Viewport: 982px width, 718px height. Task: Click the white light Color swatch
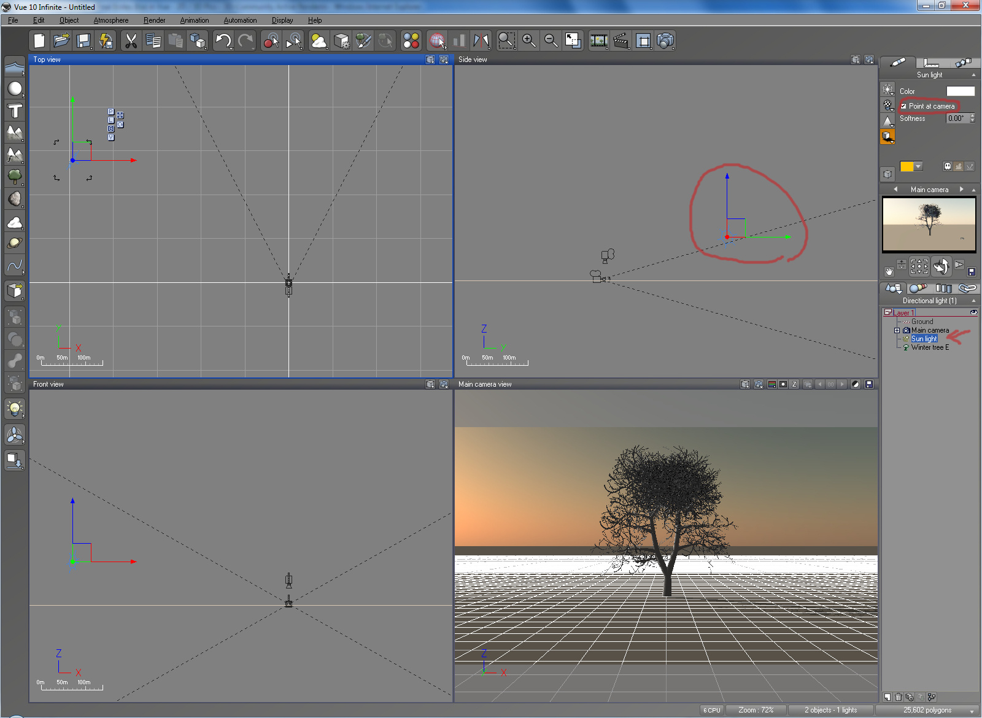960,91
